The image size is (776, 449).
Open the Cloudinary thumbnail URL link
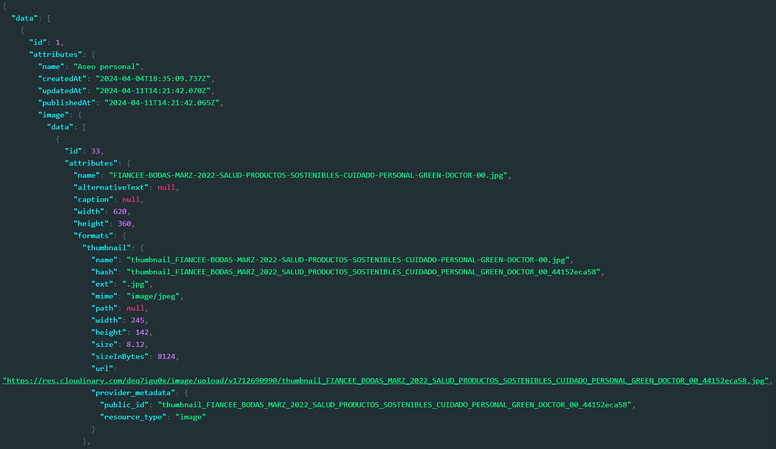(x=386, y=381)
